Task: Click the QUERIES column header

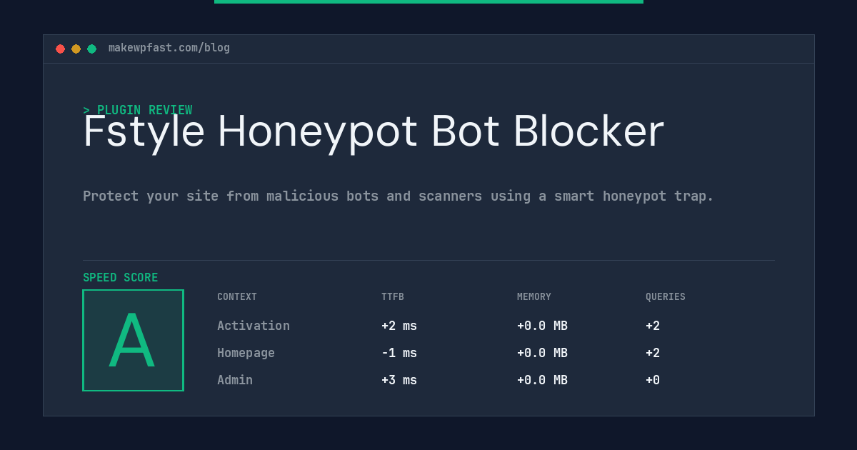Action: tap(666, 297)
